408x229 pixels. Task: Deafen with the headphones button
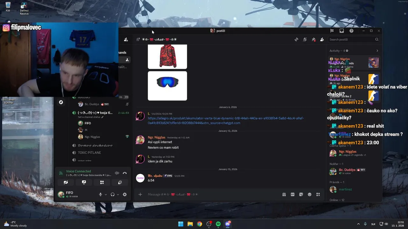tap(113, 194)
